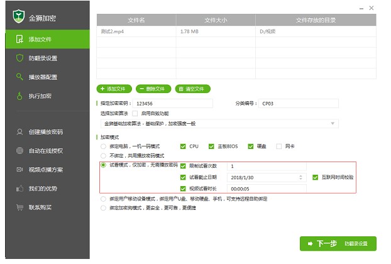This screenshot has height=264, width=391.
Task: Click the 自动在线授权 globe icon
Action: [19, 151]
